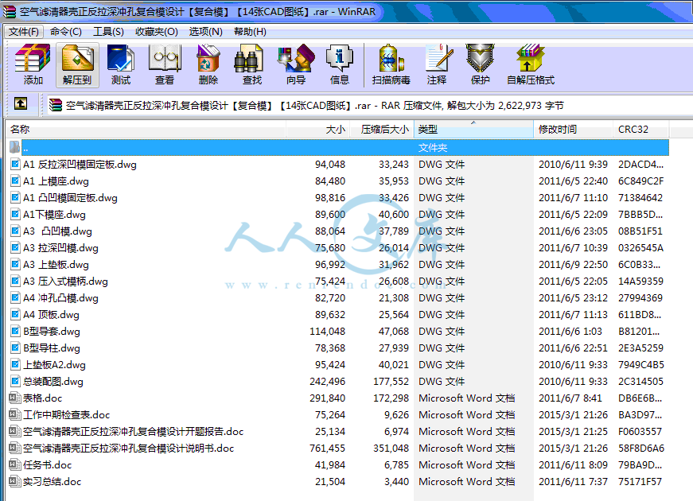The width and height of the screenshot is (693, 501).
Task: Select file 上垫板A2.dwg
Action: (x=54, y=365)
